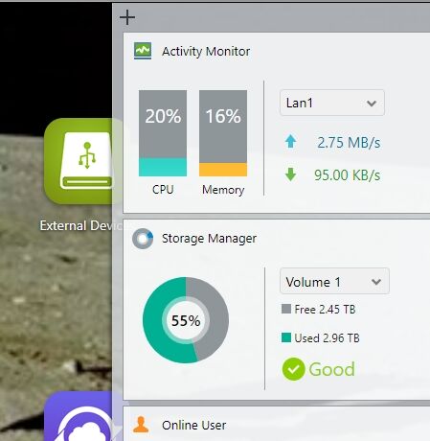
Task: Click the Good status text
Action: [x=331, y=369]
